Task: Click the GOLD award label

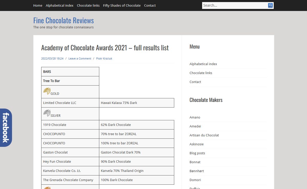Action: pyautogui.click(x=55, y=94)
